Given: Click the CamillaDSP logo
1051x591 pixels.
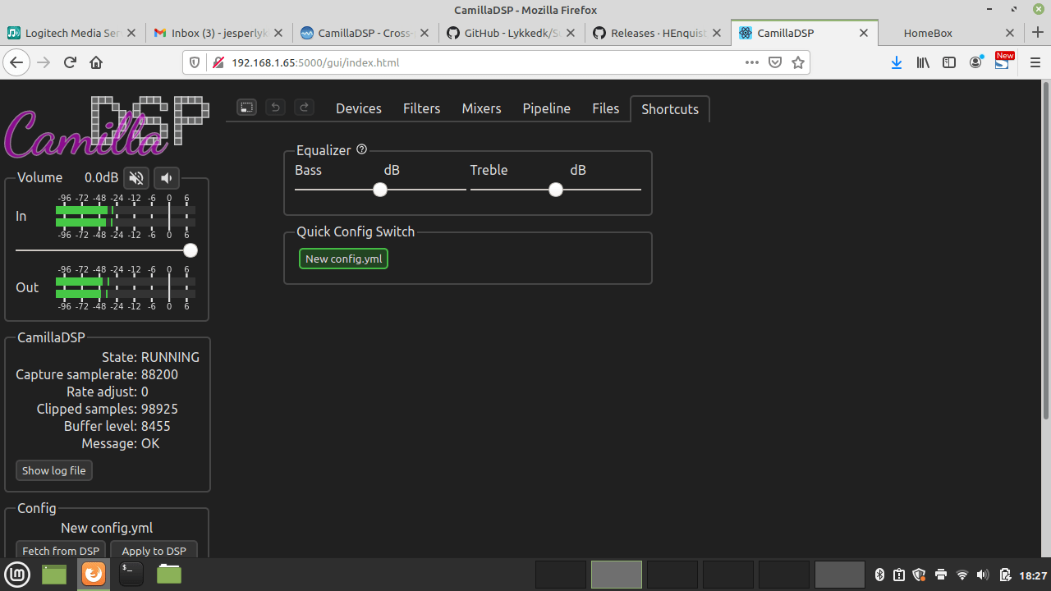Looking at the screenshot, I should (x=107, y=127).
